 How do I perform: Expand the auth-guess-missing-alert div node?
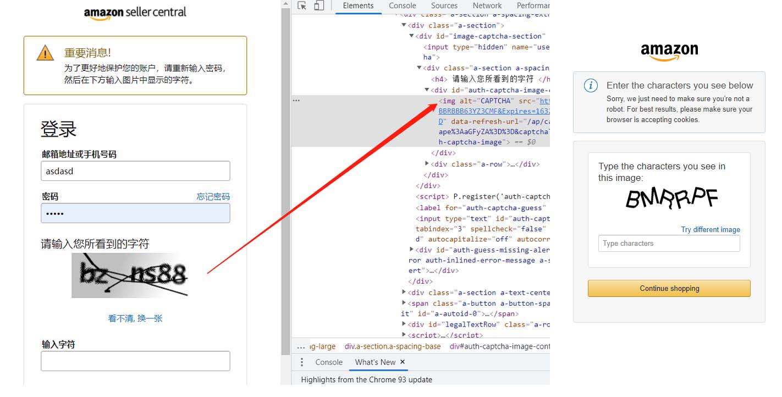point(411,250)
